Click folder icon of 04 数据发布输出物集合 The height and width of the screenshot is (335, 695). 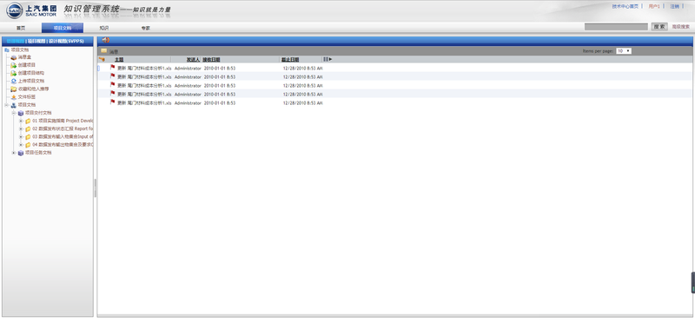pyautogui.click(x=28, y=145)
